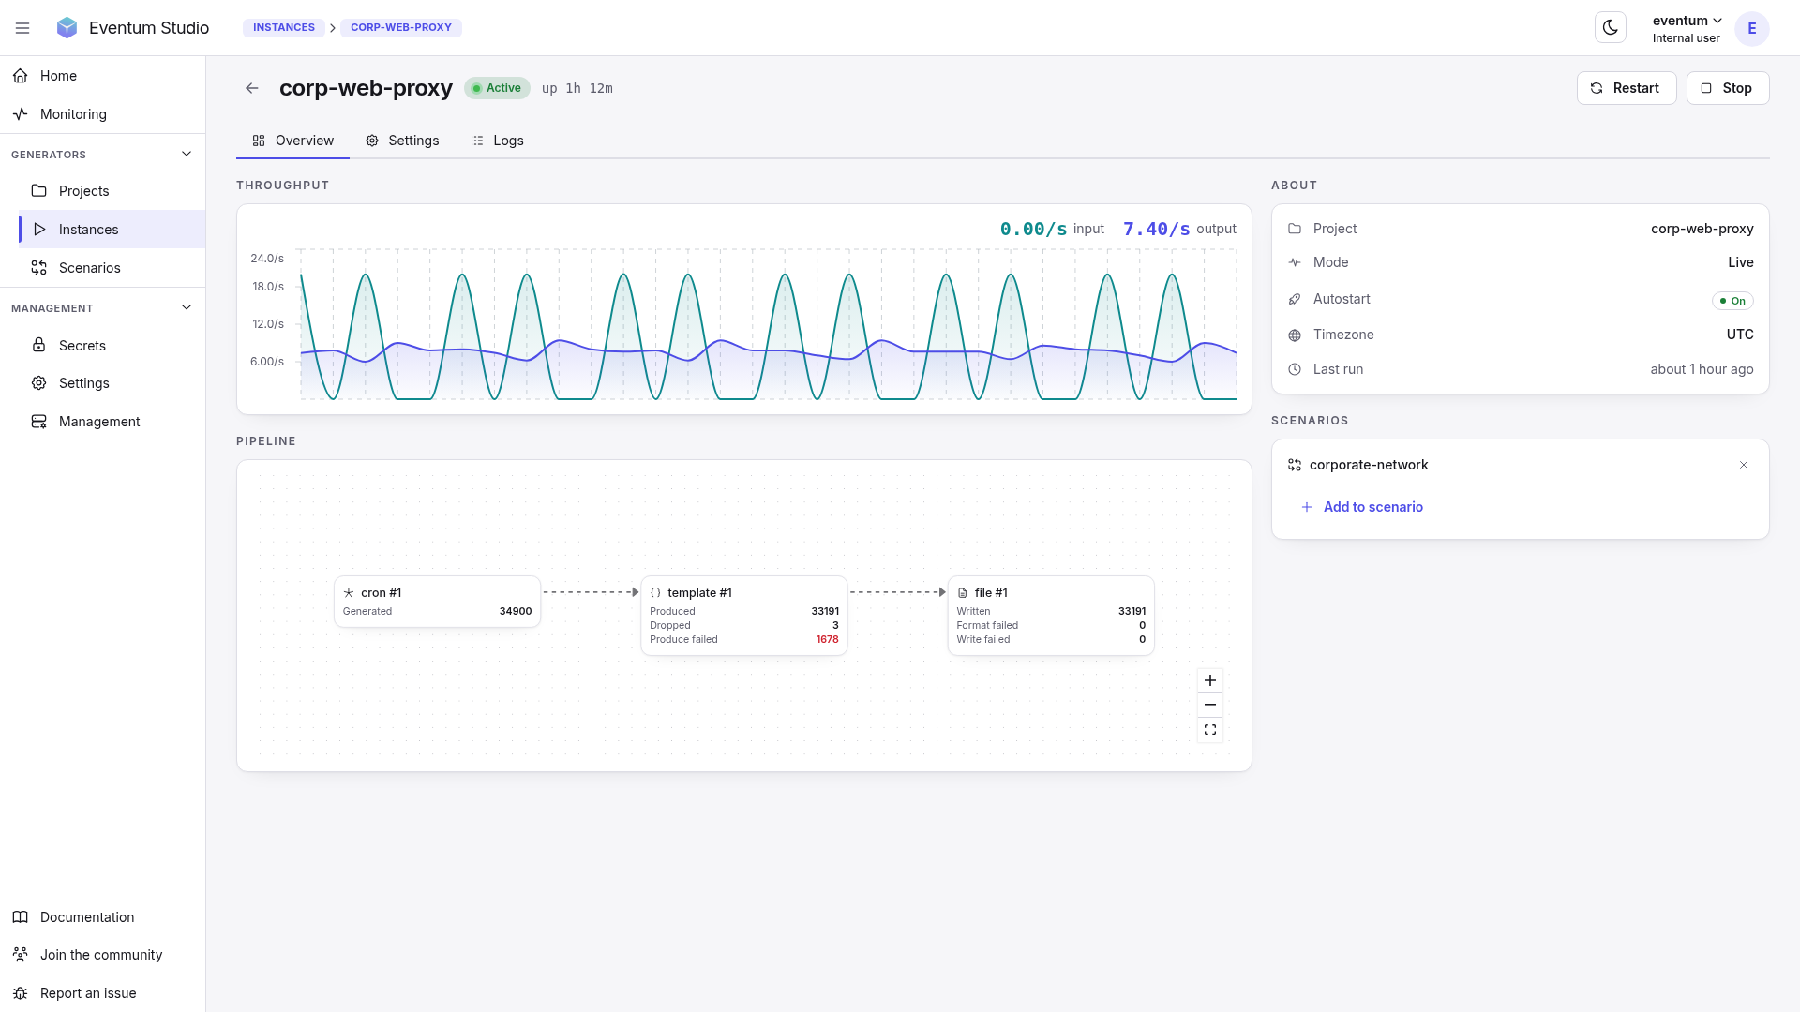This screenshot has width=1800, height=1012.
Task: Open the hamburger sidebar menu
Action: click(x=22, y=28)
